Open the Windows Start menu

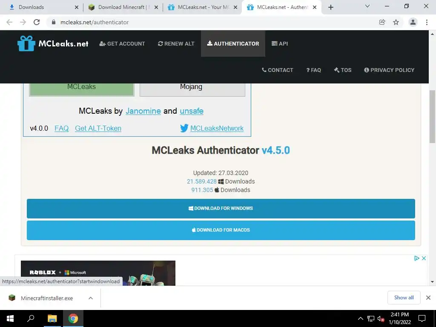10,318
